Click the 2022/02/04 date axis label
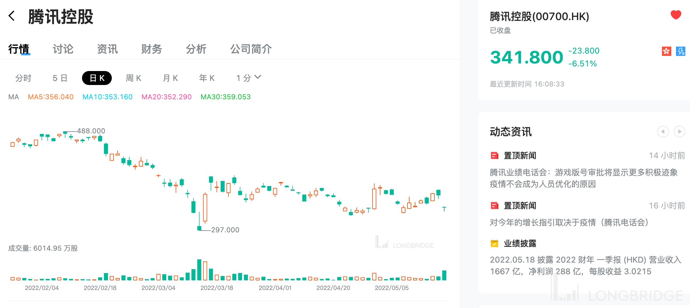The image size is (690, 308). click(42, 288)
